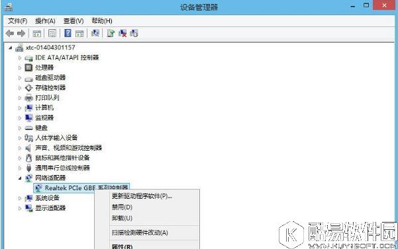Screen dimensions: 398x249
Task: Click the 键盘 keyboard icon
Action: pyautogui.click(x=28, y=128)
